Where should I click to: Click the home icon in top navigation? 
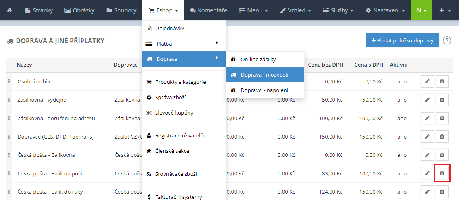point(9,10)
